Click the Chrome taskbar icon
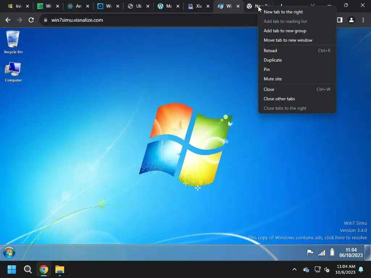This screenshot has height=278, width=371. tap(44, 269)
